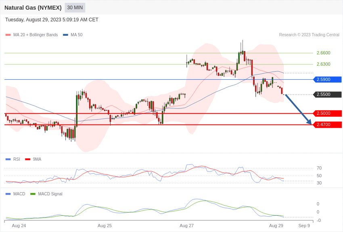Select the 2.4700 red target tag
The width and height of the screenshot is (343, 232).
pos(328,125)
